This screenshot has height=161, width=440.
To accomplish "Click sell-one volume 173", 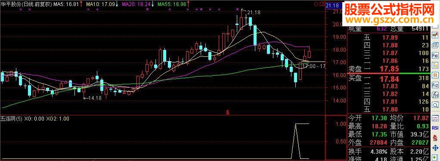I will coord(423,69).
